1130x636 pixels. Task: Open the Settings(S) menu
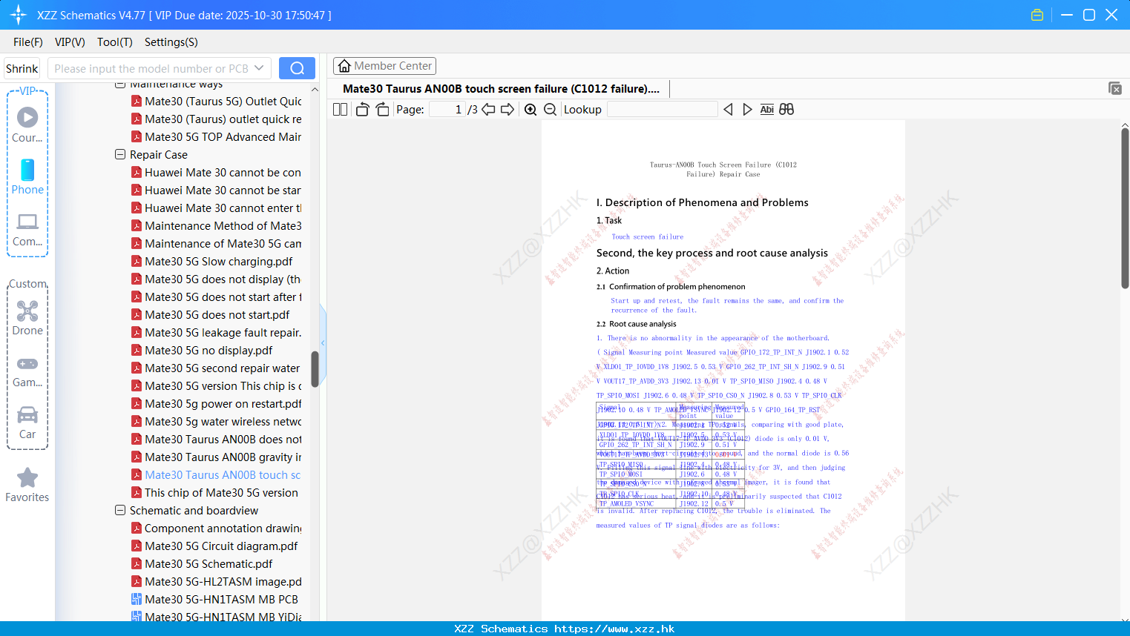[x=171, y=42]
